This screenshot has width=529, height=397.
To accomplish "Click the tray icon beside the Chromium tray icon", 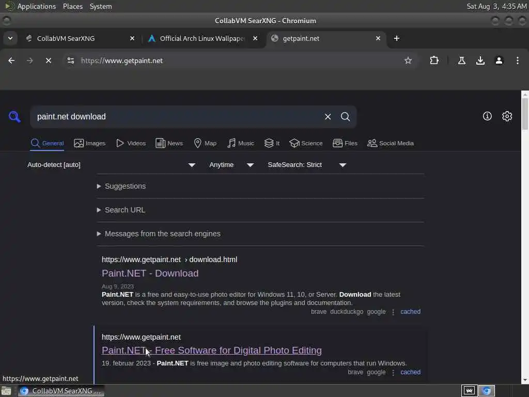I will [x=469, y=391].
